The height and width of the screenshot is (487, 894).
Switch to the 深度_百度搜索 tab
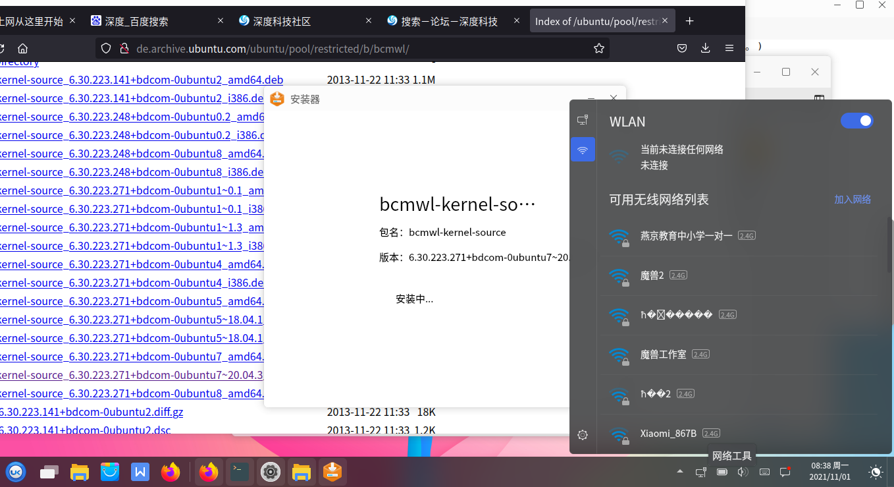tap(155, 21)
